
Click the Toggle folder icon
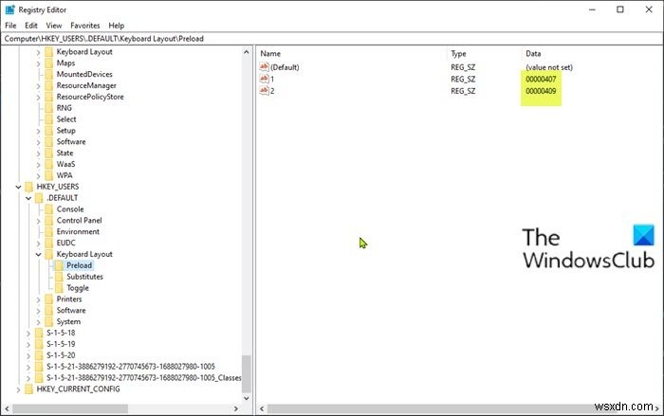pos(59,288)
